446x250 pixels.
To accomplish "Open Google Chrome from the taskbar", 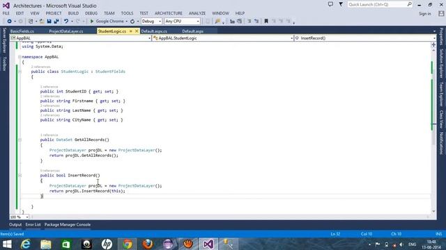I will coord(127,244).
